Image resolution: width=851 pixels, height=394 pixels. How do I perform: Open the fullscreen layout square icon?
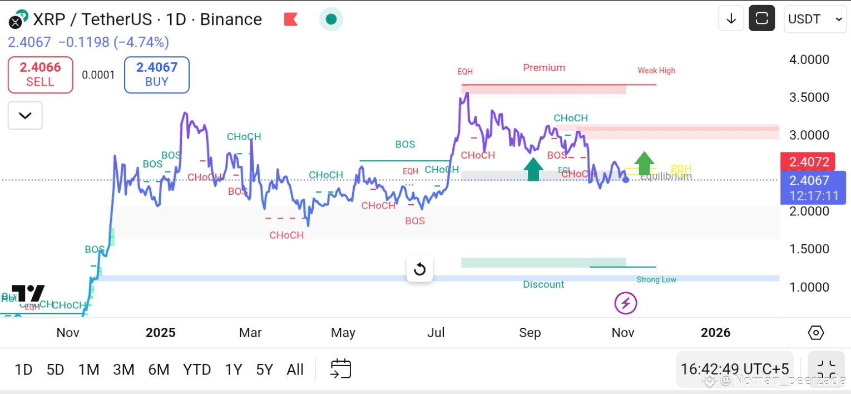point(761,19)
